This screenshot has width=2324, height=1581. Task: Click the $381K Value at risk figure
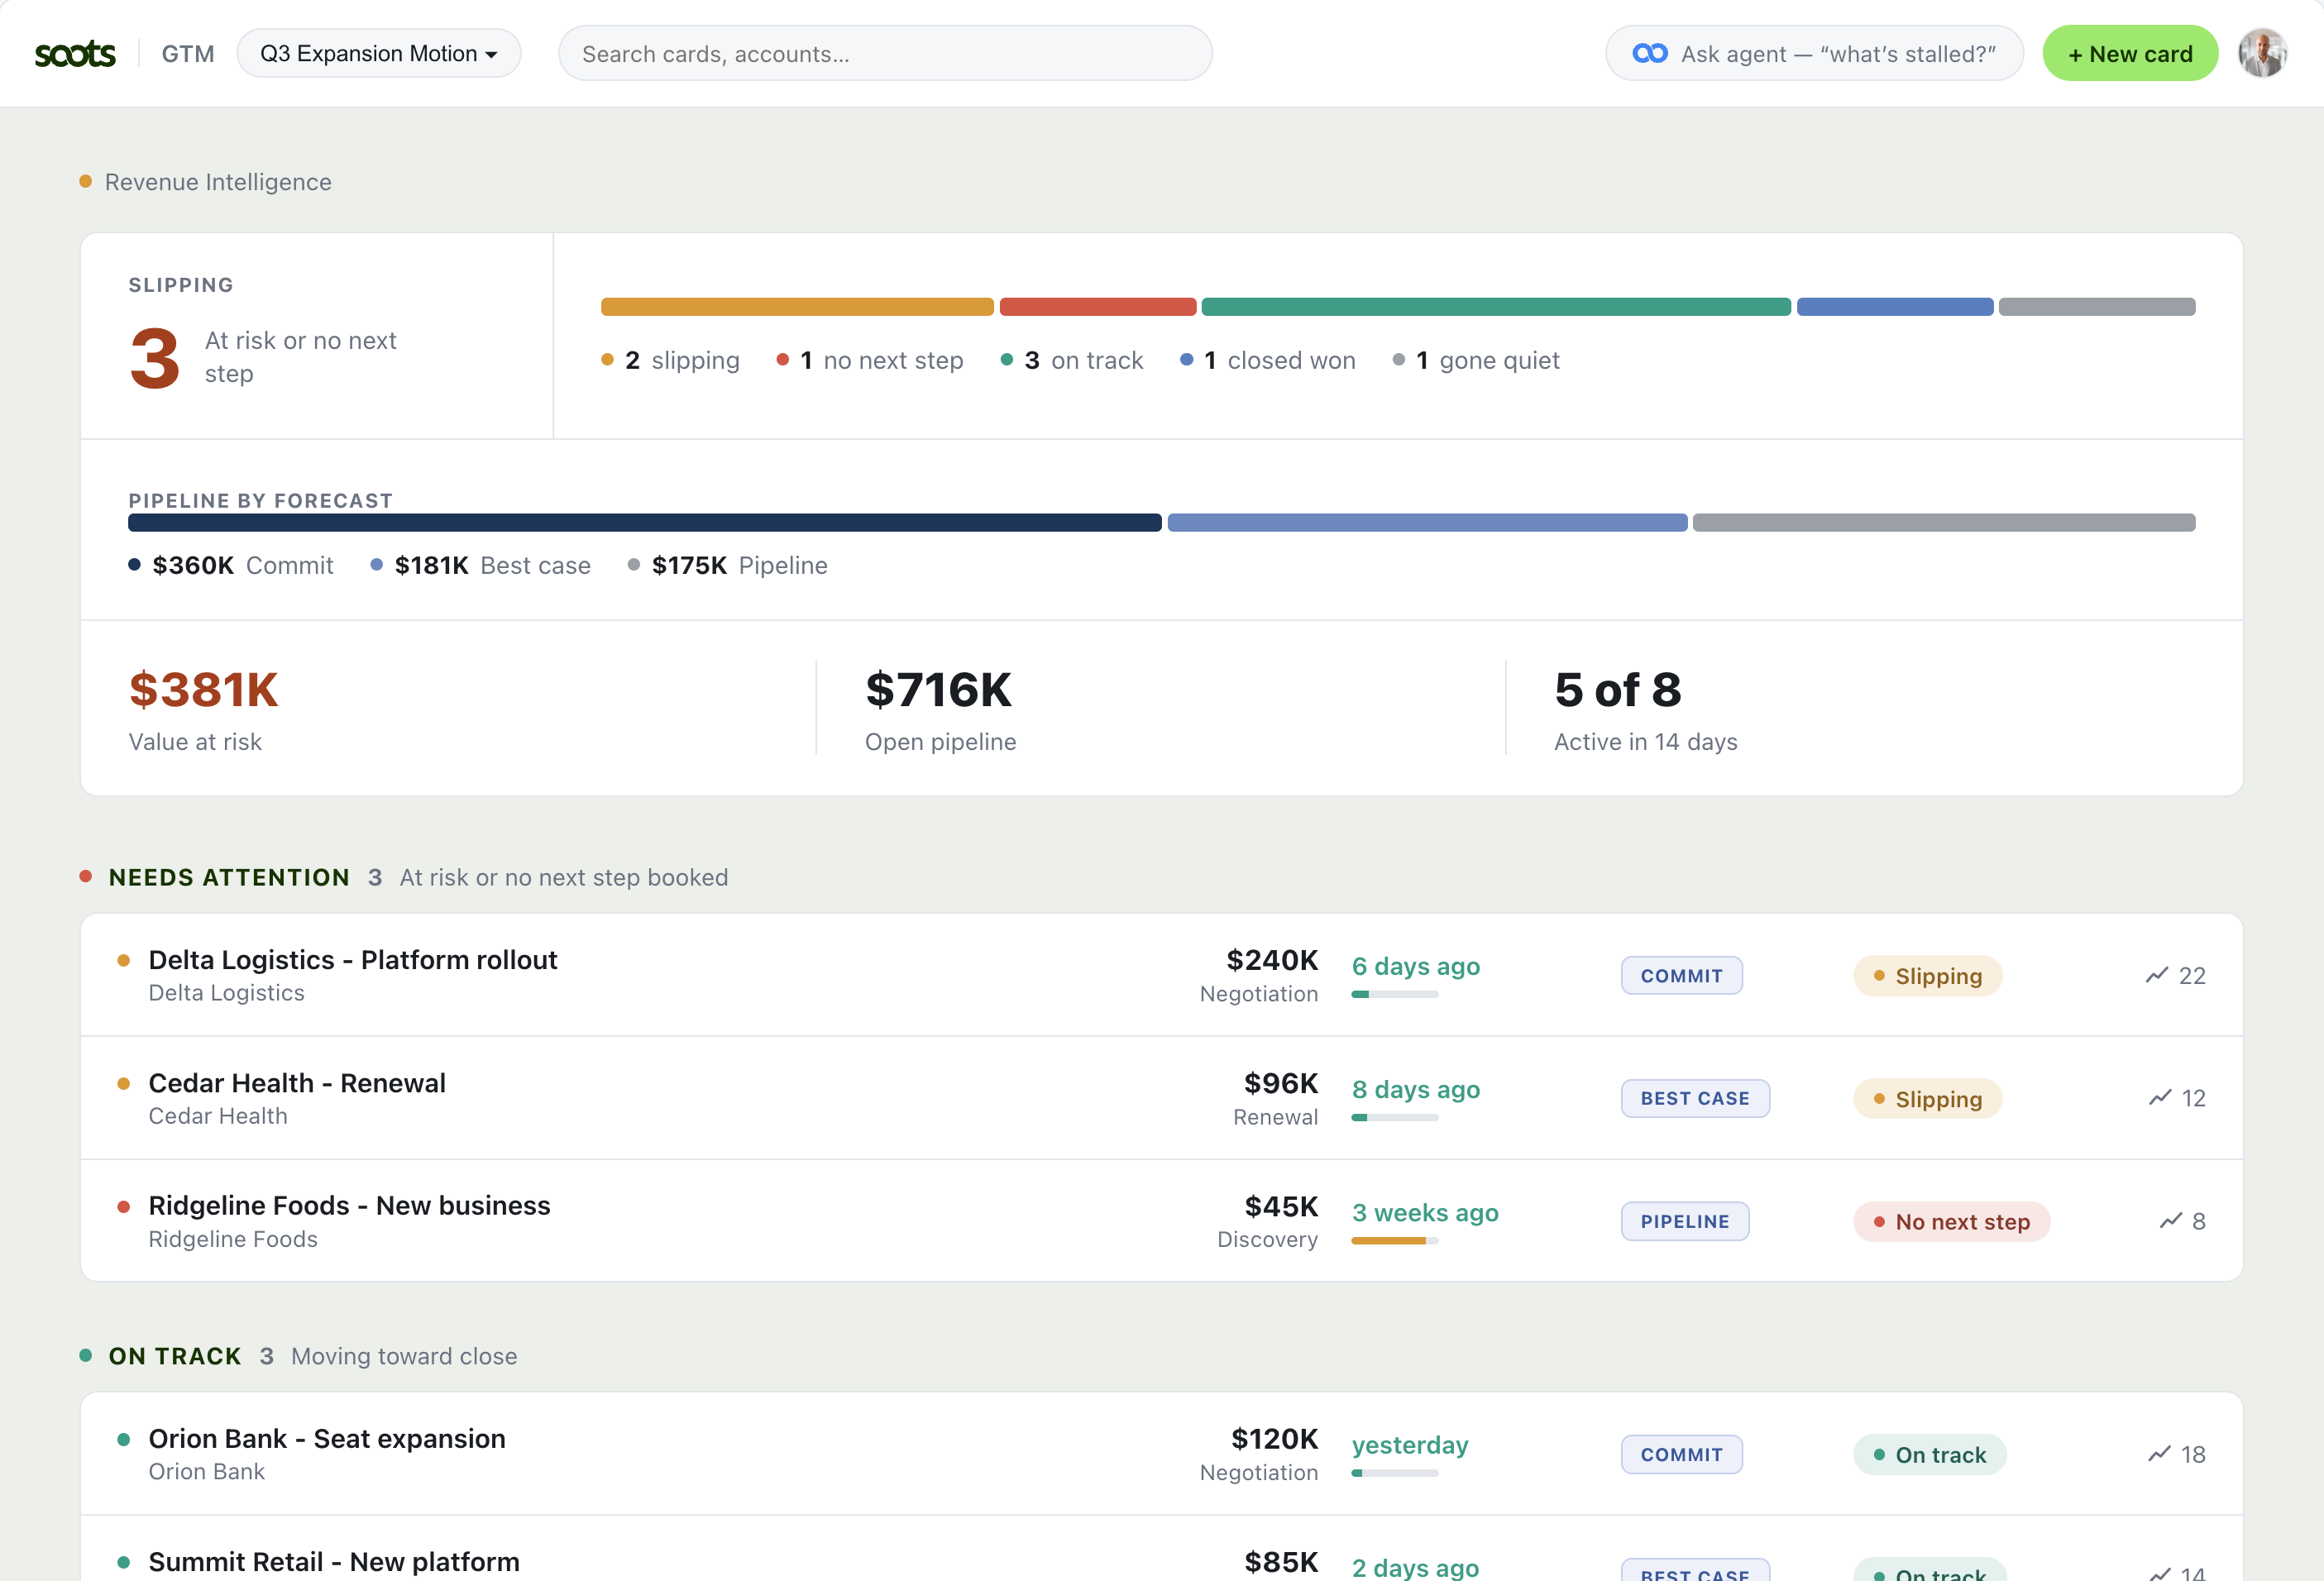point(204,690)
